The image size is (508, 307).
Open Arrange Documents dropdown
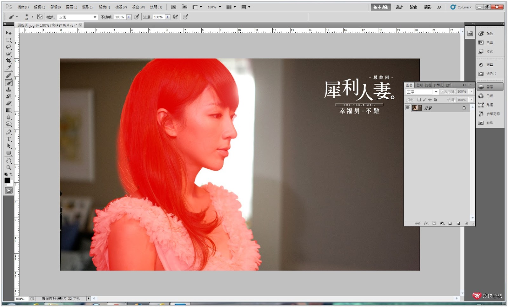[x=231, y=7]
